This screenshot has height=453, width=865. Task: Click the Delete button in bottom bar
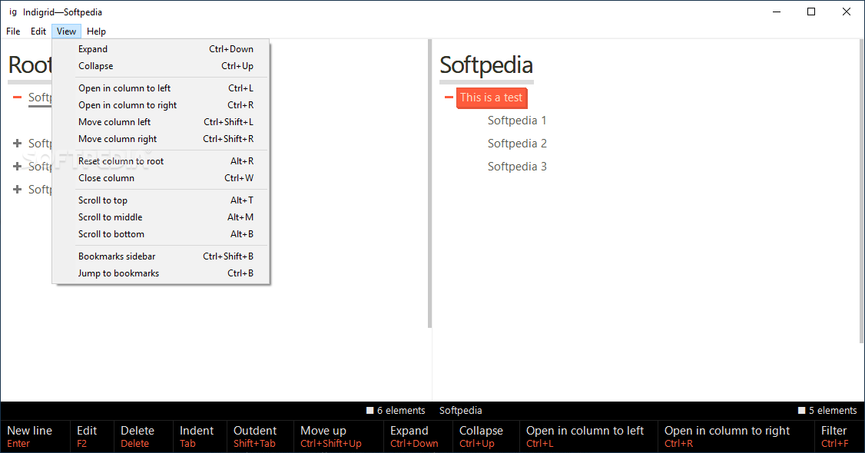tap(143, 436)
